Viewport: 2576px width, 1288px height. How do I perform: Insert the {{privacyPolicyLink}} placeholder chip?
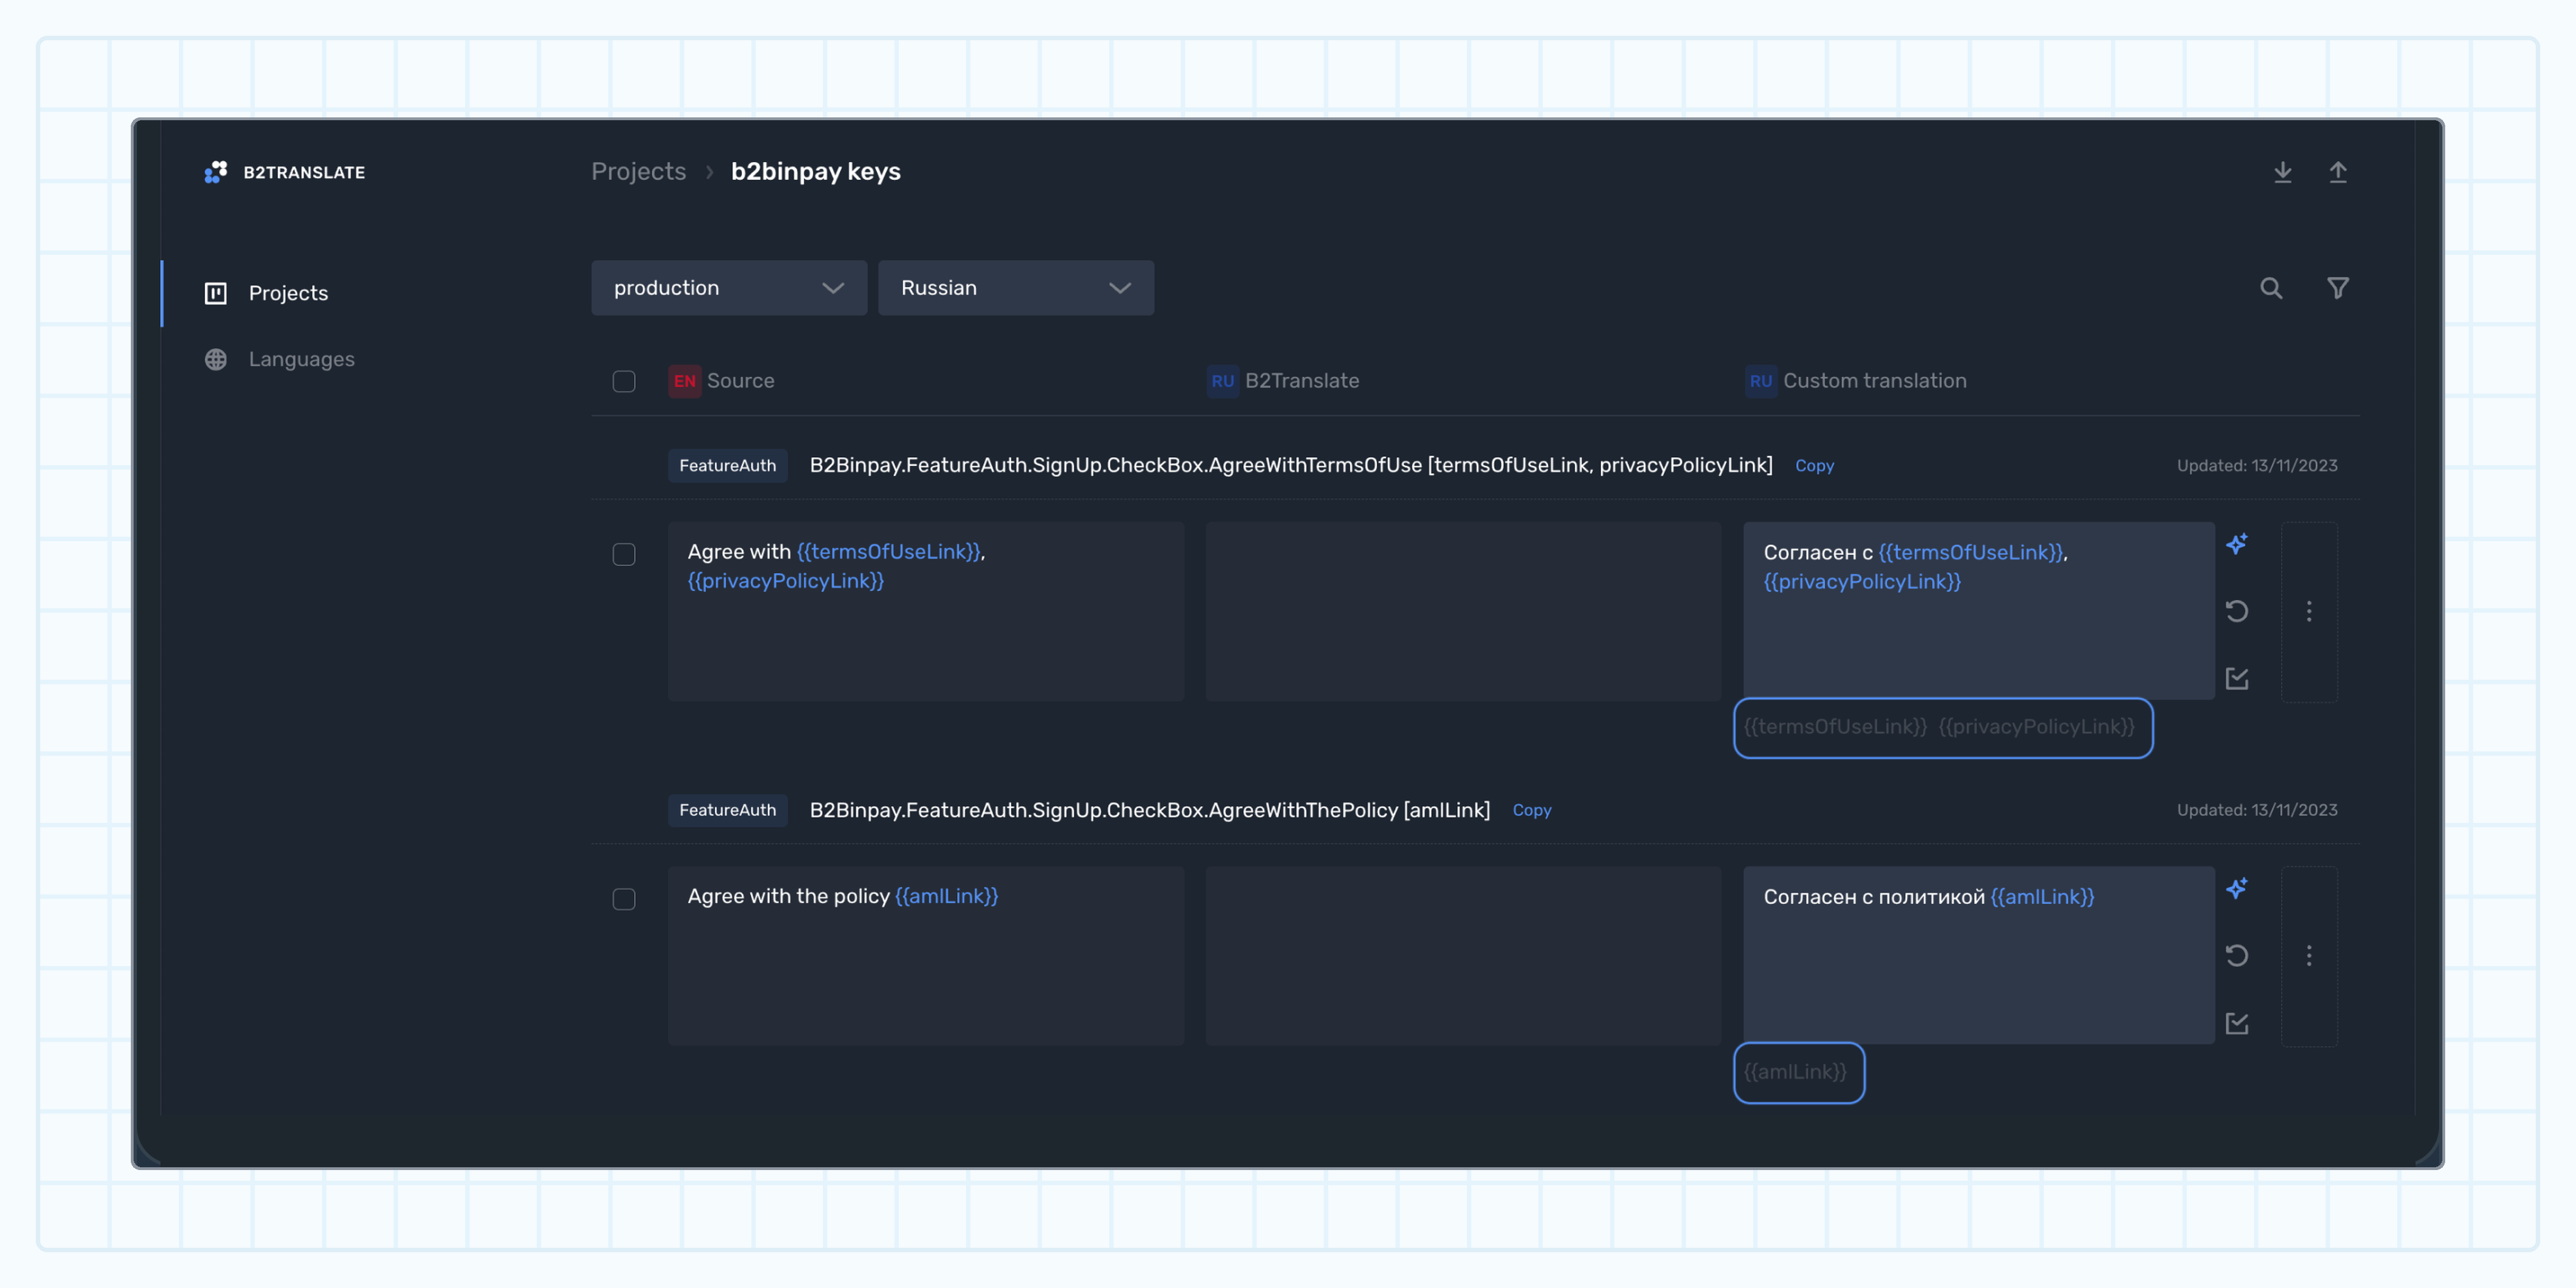tap(2036, 727)
